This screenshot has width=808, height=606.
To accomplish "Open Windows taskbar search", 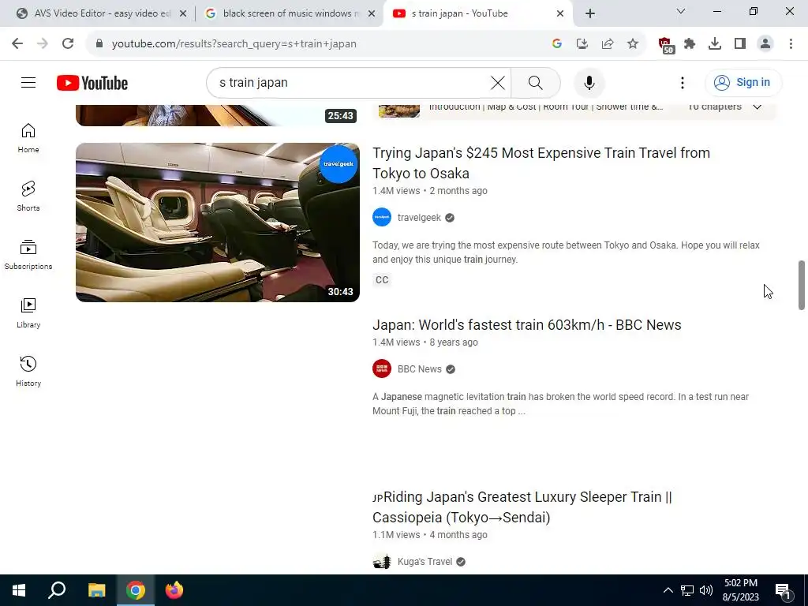I will 57,590.
